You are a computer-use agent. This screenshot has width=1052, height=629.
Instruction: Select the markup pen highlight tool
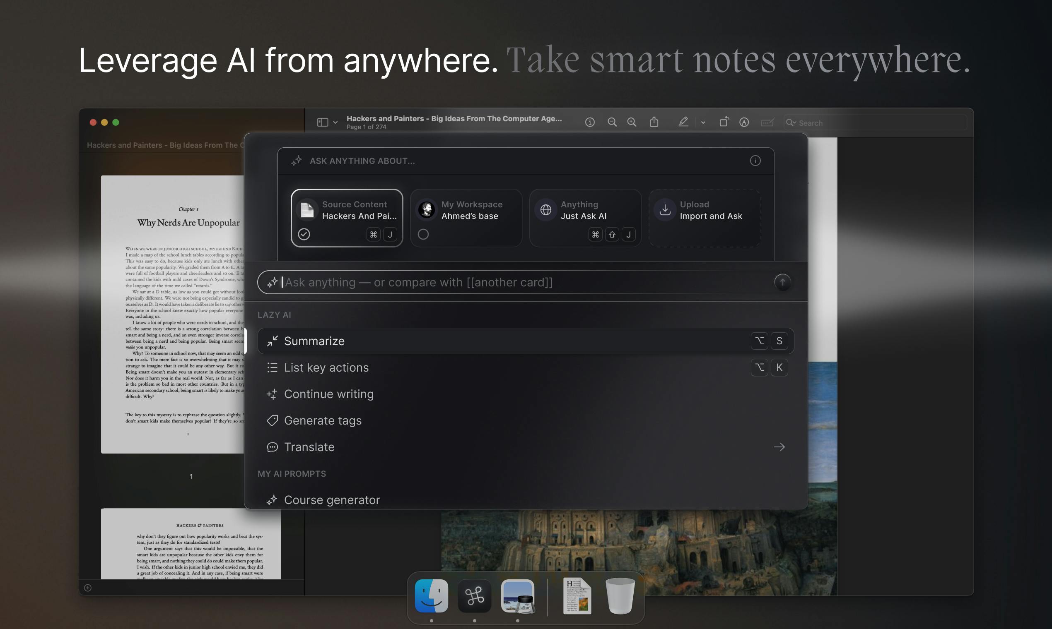683,122
